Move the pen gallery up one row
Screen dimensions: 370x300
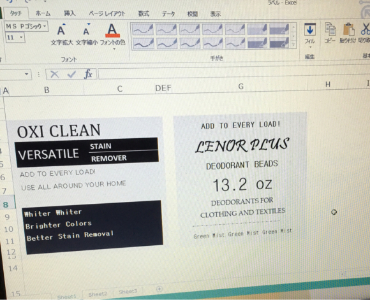(293, 27)
